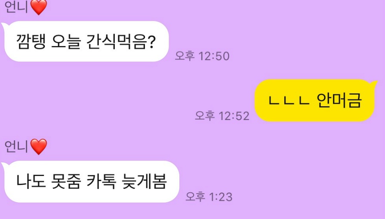Image resolution: width=385 pixels, height=219 pixels.
Task: Click the heart emoji beside the topmost 언니 name
Action: click(39, 7)
